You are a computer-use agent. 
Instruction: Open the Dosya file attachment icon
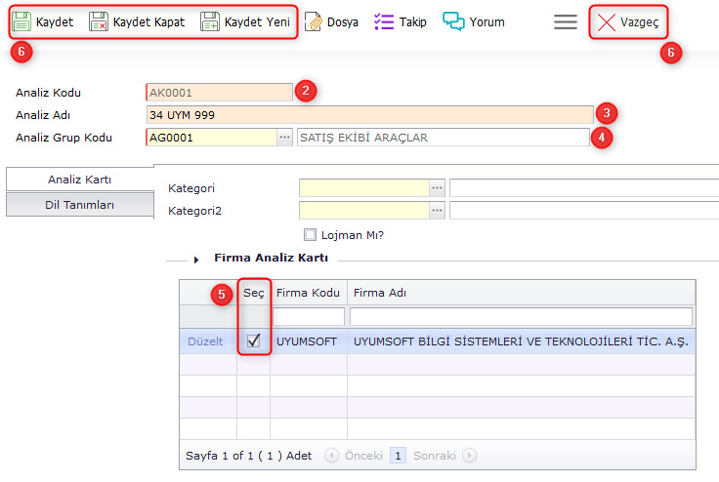(314, 21)
